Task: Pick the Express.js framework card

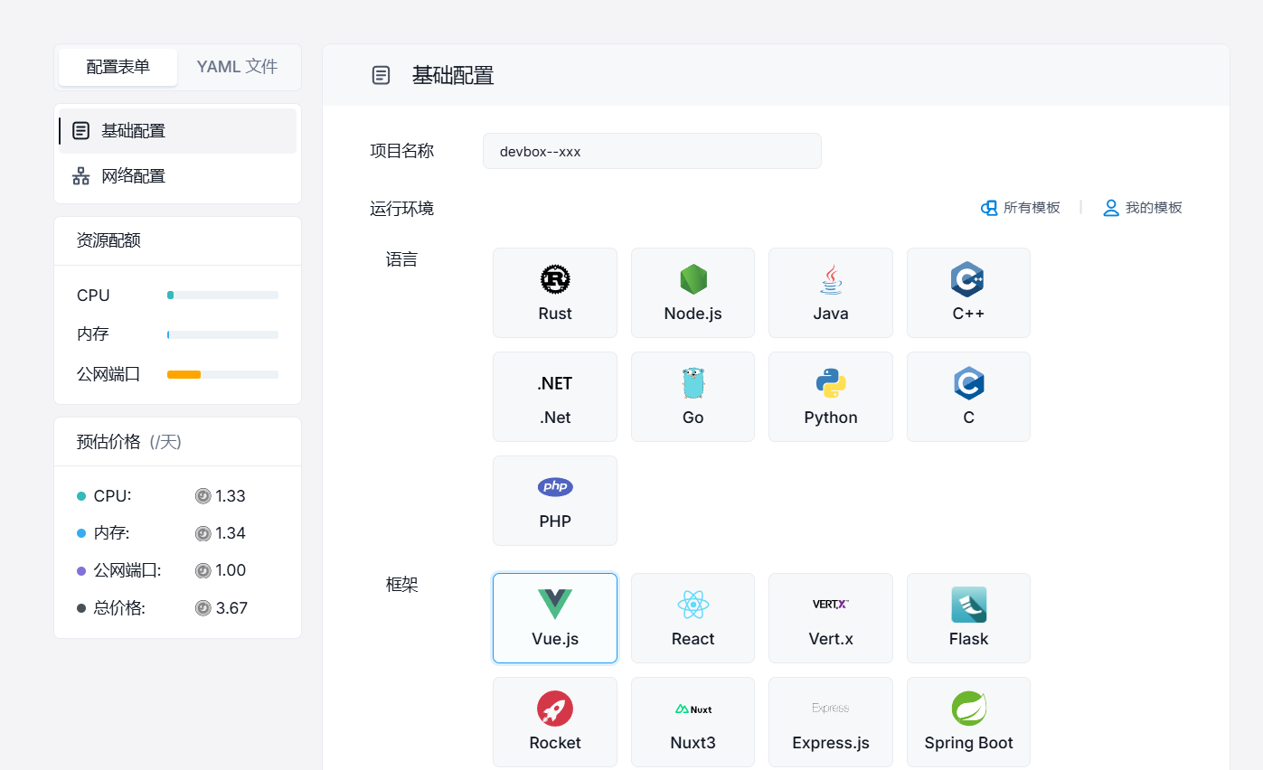Action: pos(831,722)
